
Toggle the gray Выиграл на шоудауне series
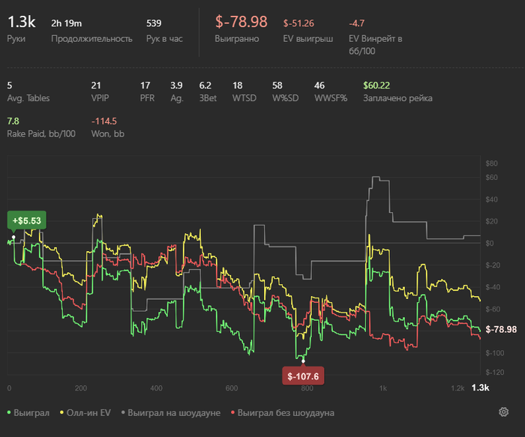[171, 413]
